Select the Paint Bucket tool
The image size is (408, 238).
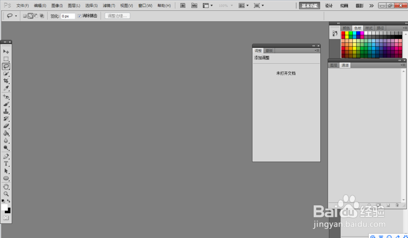click(x=6, y=133)
